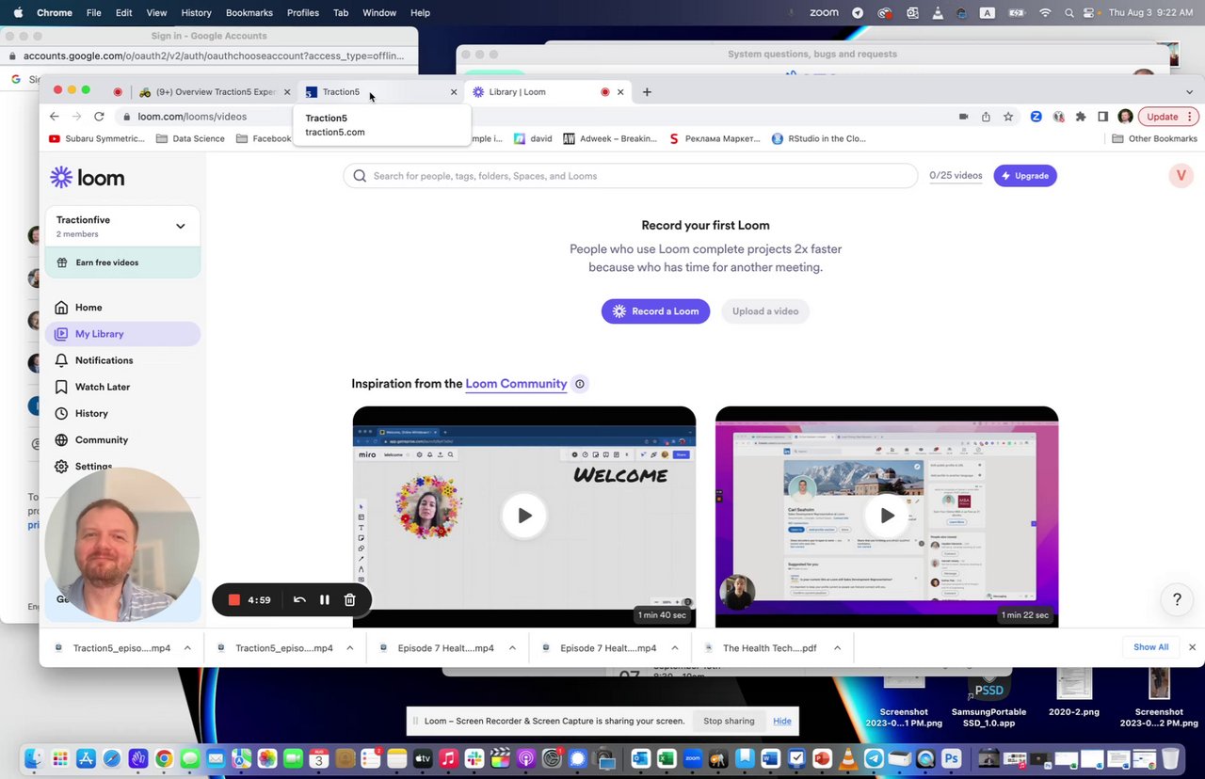Click Upload a video button
The height and width of the screenshot is (779, 1205).
point(764,311)
